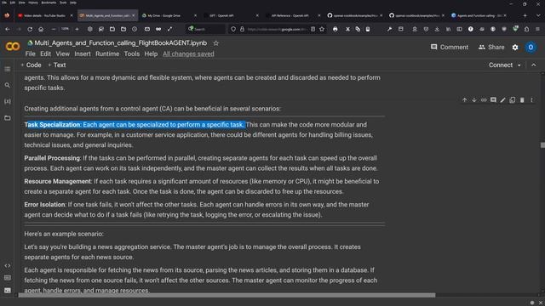
Task: Open Colab settings gear
Action: [515, 48]
